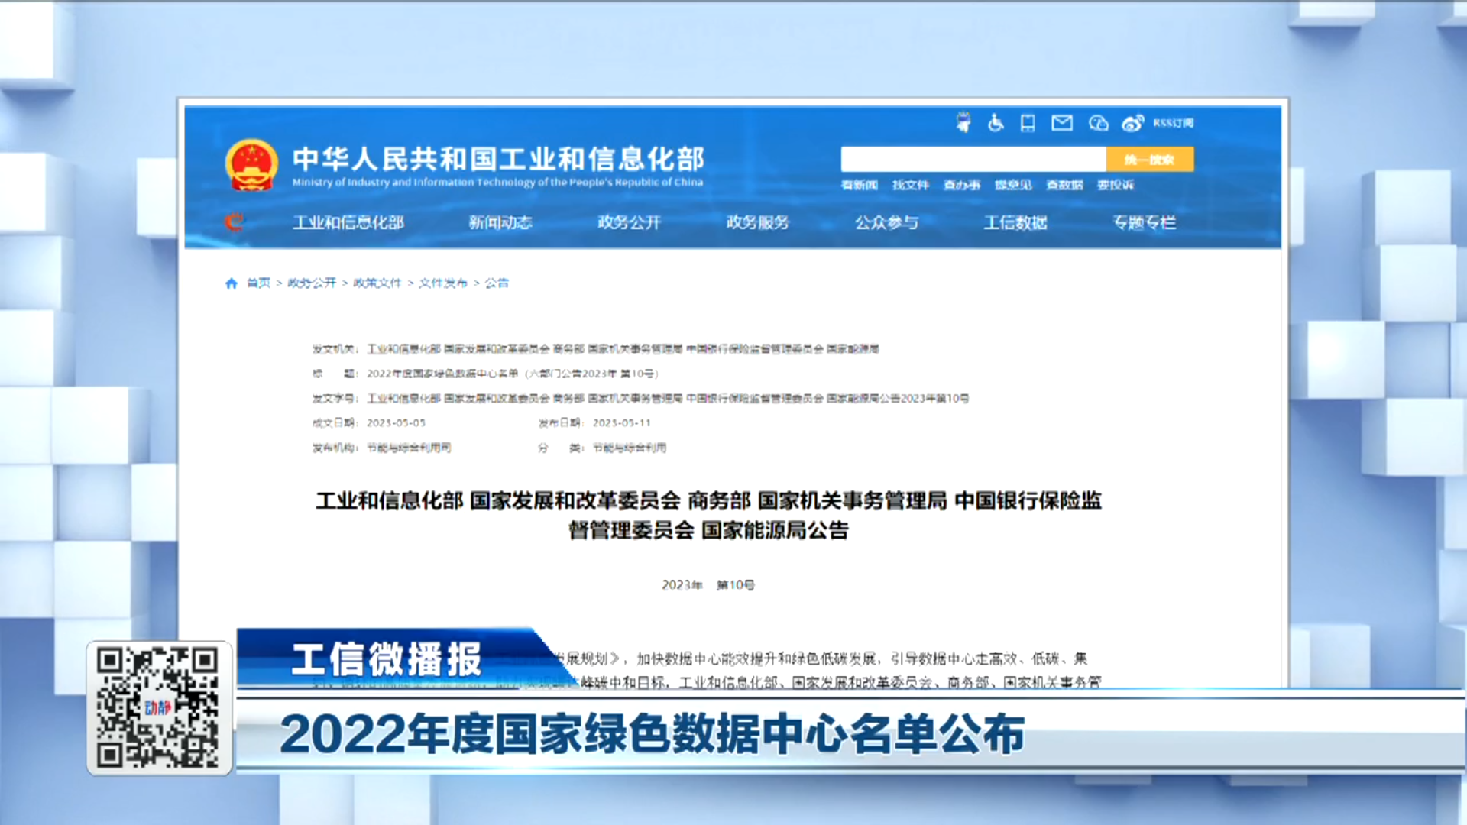The image size is (1467, 825).
Task: Click the mobile version phone icon
Action: pyautogui.click(x=1028, y=123)
